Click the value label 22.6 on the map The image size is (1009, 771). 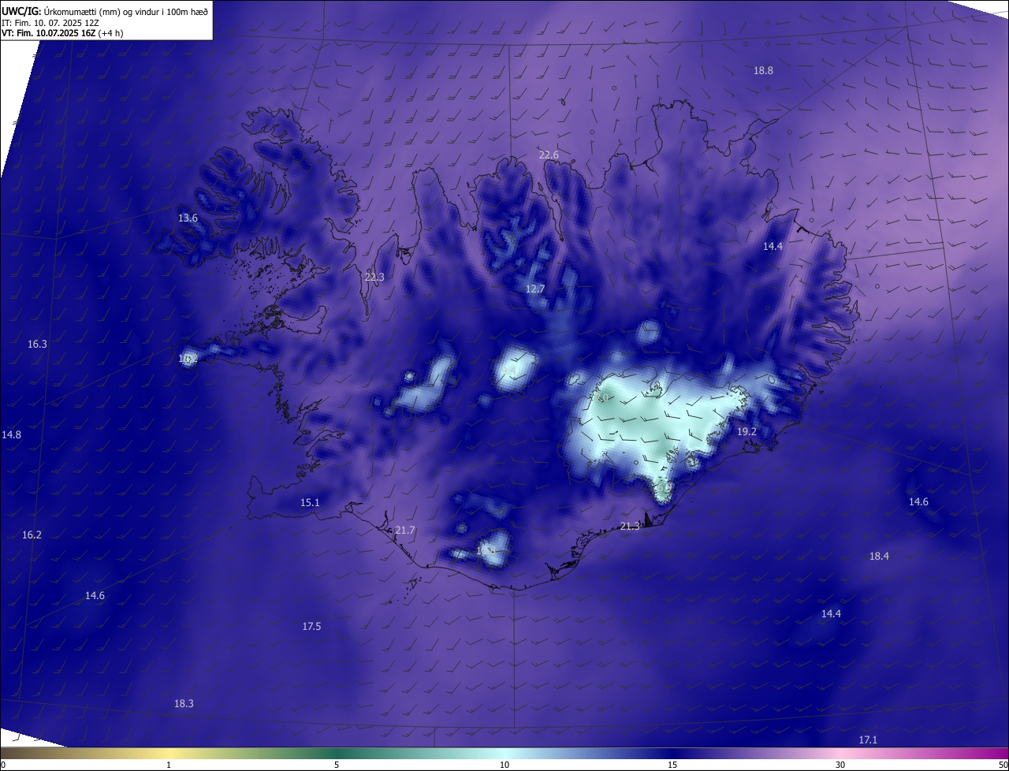coord(549,155)
